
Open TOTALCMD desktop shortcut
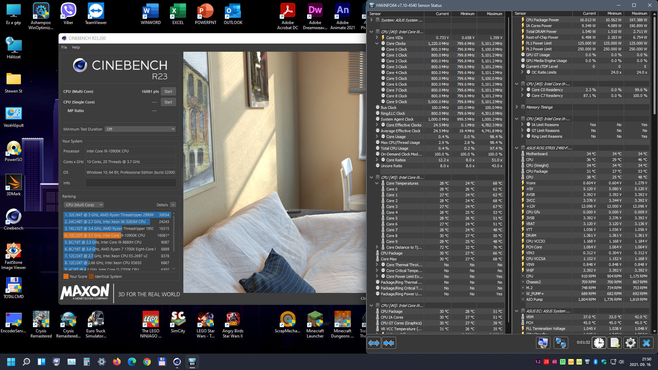coord(14,288)
